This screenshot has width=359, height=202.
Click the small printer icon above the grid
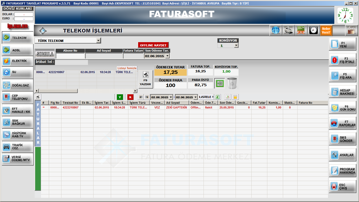38,97
